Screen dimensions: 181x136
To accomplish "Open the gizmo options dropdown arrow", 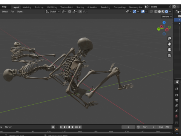I will click(138, 12).
